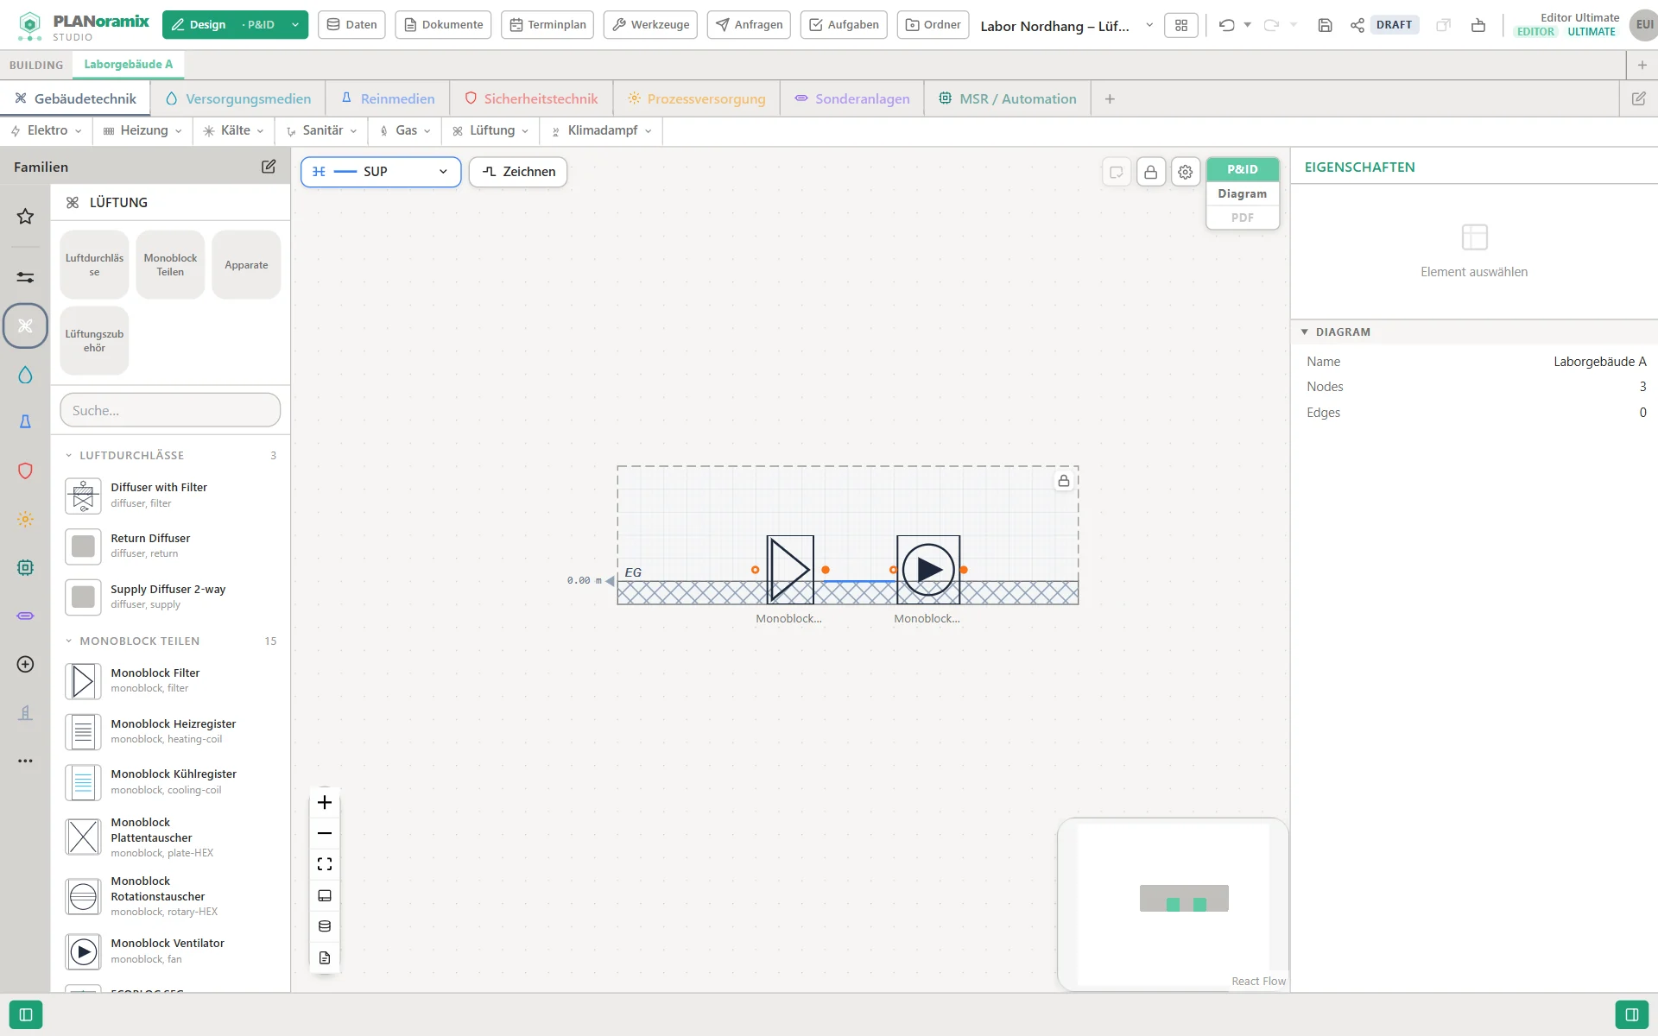Open canvas settings gear icon
The height and width of the screenshot is (1036, 1658).
(x=1186, y=172)
